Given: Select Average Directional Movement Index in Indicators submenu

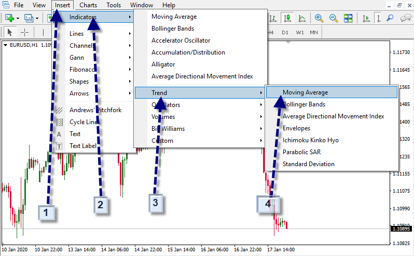Looking at the screenshot, I should coord(200,76).
